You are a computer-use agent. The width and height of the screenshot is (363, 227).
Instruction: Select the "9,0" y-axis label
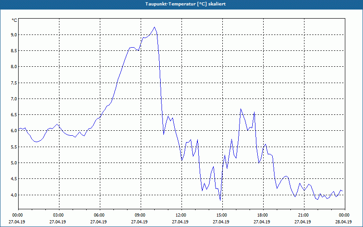pos(14,35)
